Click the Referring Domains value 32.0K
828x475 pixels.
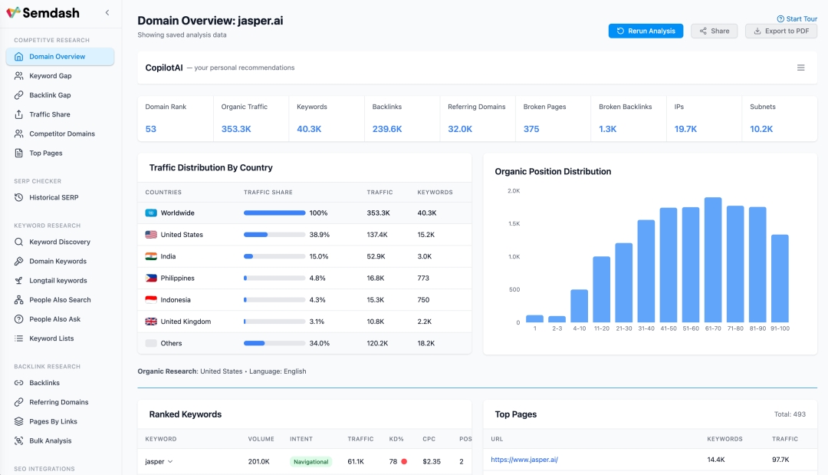[460, 129]
